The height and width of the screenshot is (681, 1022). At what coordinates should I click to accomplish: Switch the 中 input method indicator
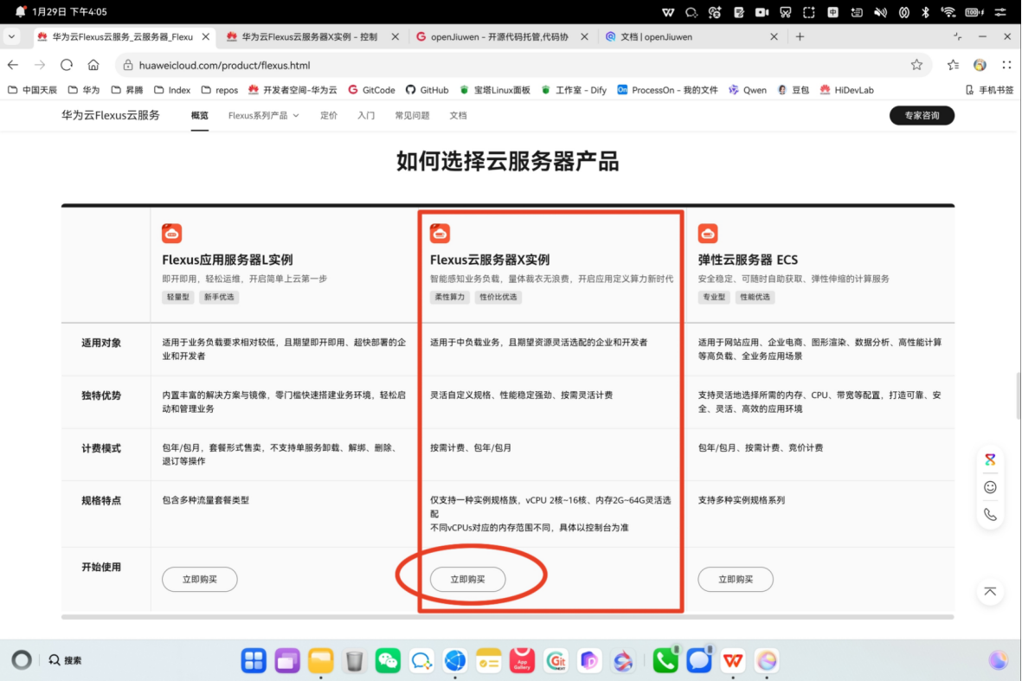pyautogui.click(x=833, y=12)
